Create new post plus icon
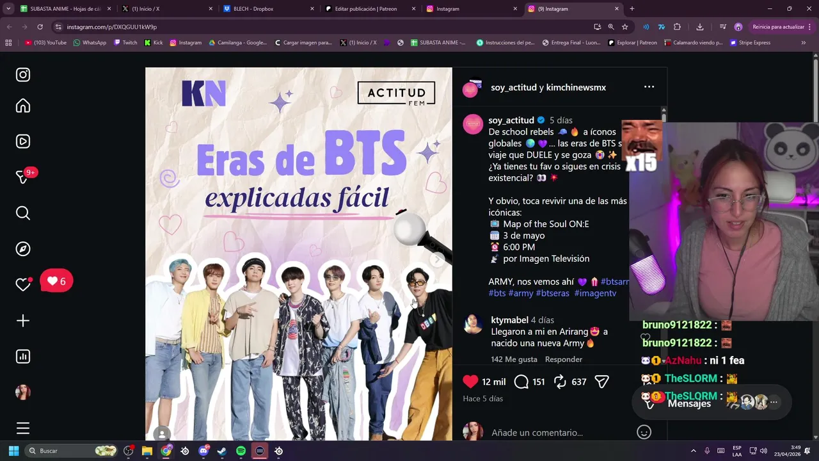819x461 pixels. (23, 321)
